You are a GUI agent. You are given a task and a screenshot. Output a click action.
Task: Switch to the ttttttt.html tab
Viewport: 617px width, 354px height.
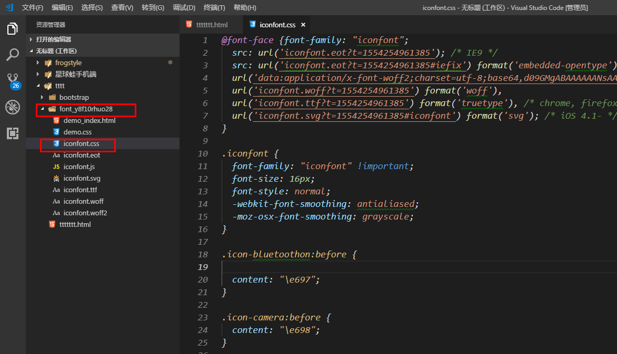[x=211, y=25]
